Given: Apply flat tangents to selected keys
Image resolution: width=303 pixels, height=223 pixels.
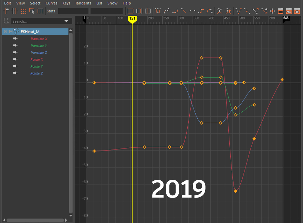Looking at the screenshot, I should tap(192, 11).
